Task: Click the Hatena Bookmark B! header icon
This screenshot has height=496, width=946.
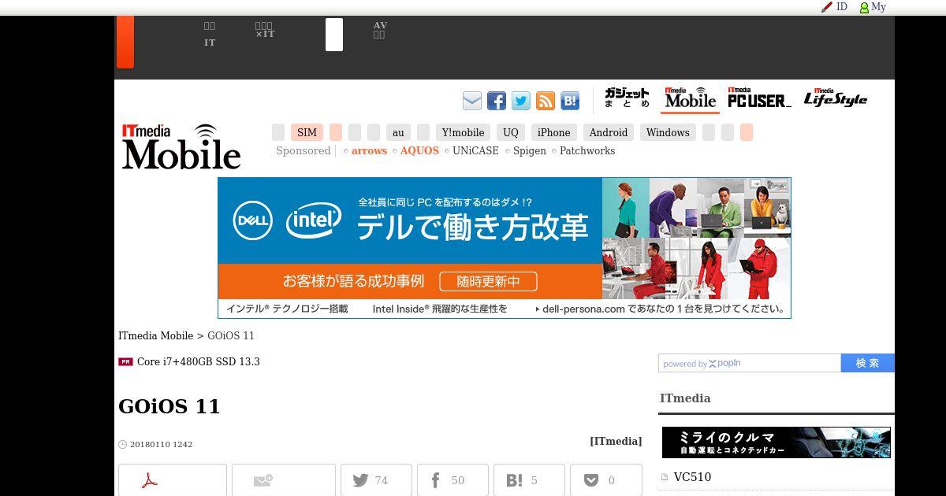Action: coord(570,101)
